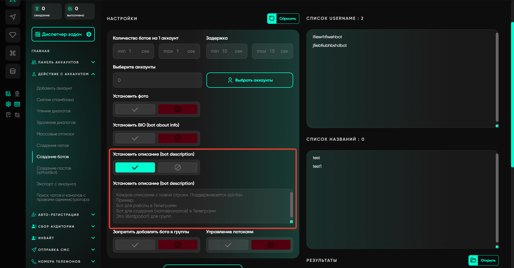
Task: Enable Запретить добавлять бота в группы
Action: click(x=135, y=245)
